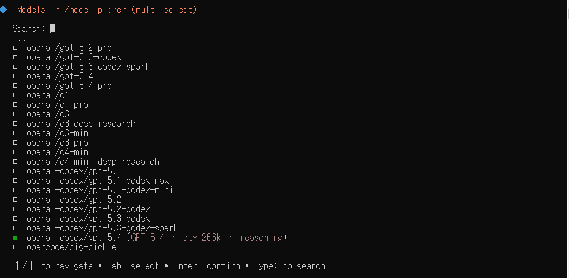Screen dimensions: 569x278
Task: Select the openai/o3-deep-research model entry
Action: 81,124
